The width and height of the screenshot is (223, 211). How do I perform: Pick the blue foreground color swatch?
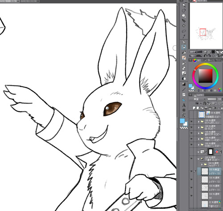[x=182, y=121]
